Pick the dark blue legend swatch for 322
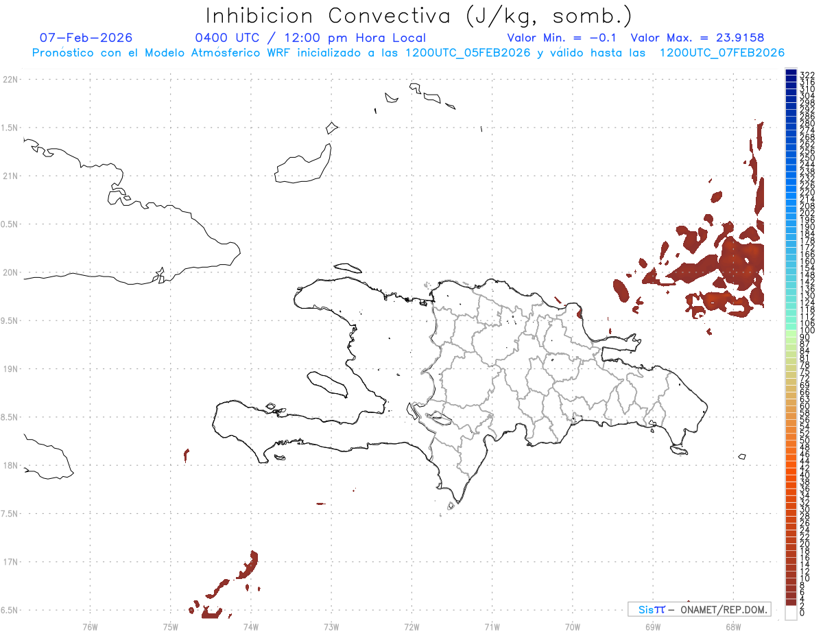Viewport: 823px width, 636px height. pyautogui.click(x=791, y=73)
